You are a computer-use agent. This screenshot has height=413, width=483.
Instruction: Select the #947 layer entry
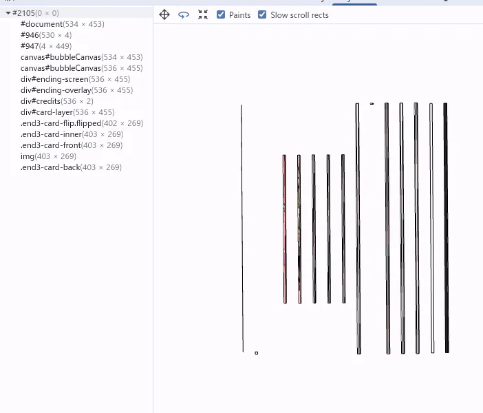pyautogui.click(x=30, y=46)
